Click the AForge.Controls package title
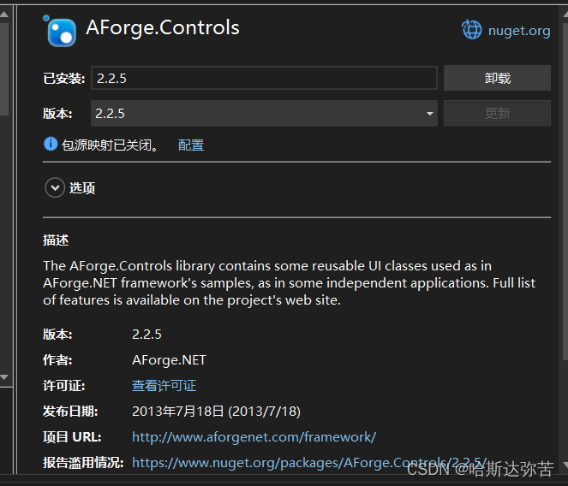 163,28
